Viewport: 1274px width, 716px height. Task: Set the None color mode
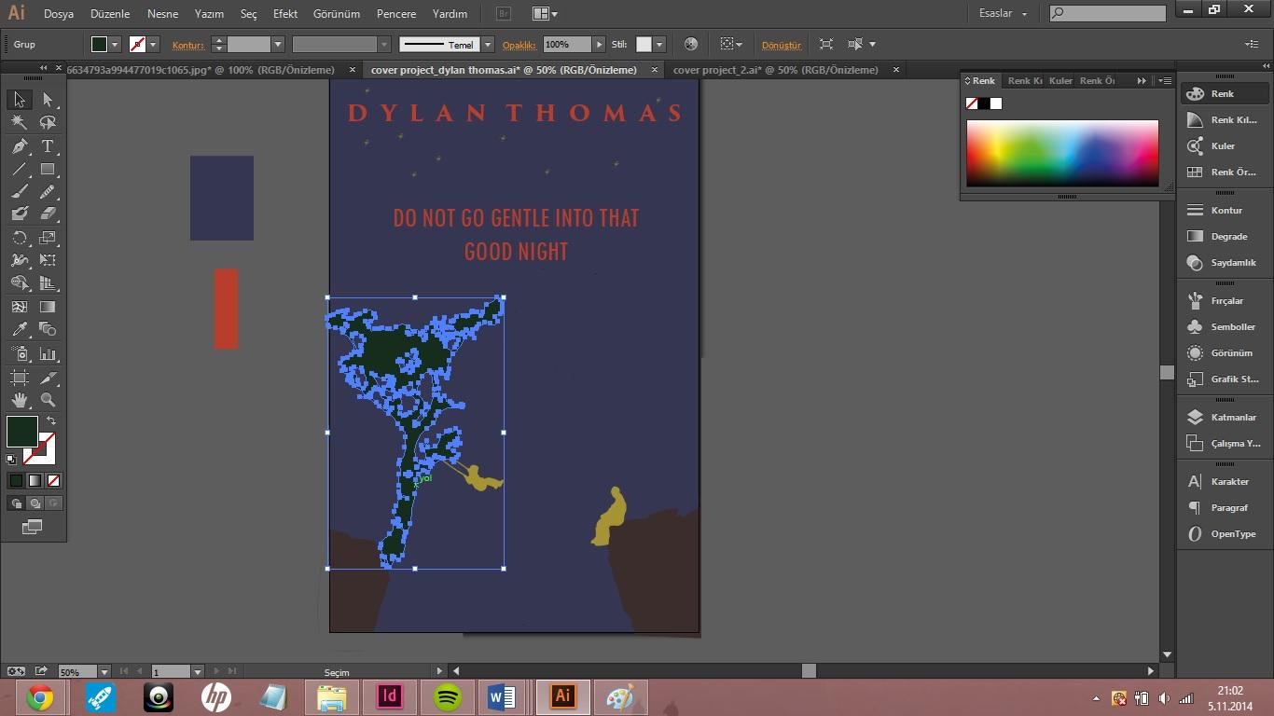(53, 481)
